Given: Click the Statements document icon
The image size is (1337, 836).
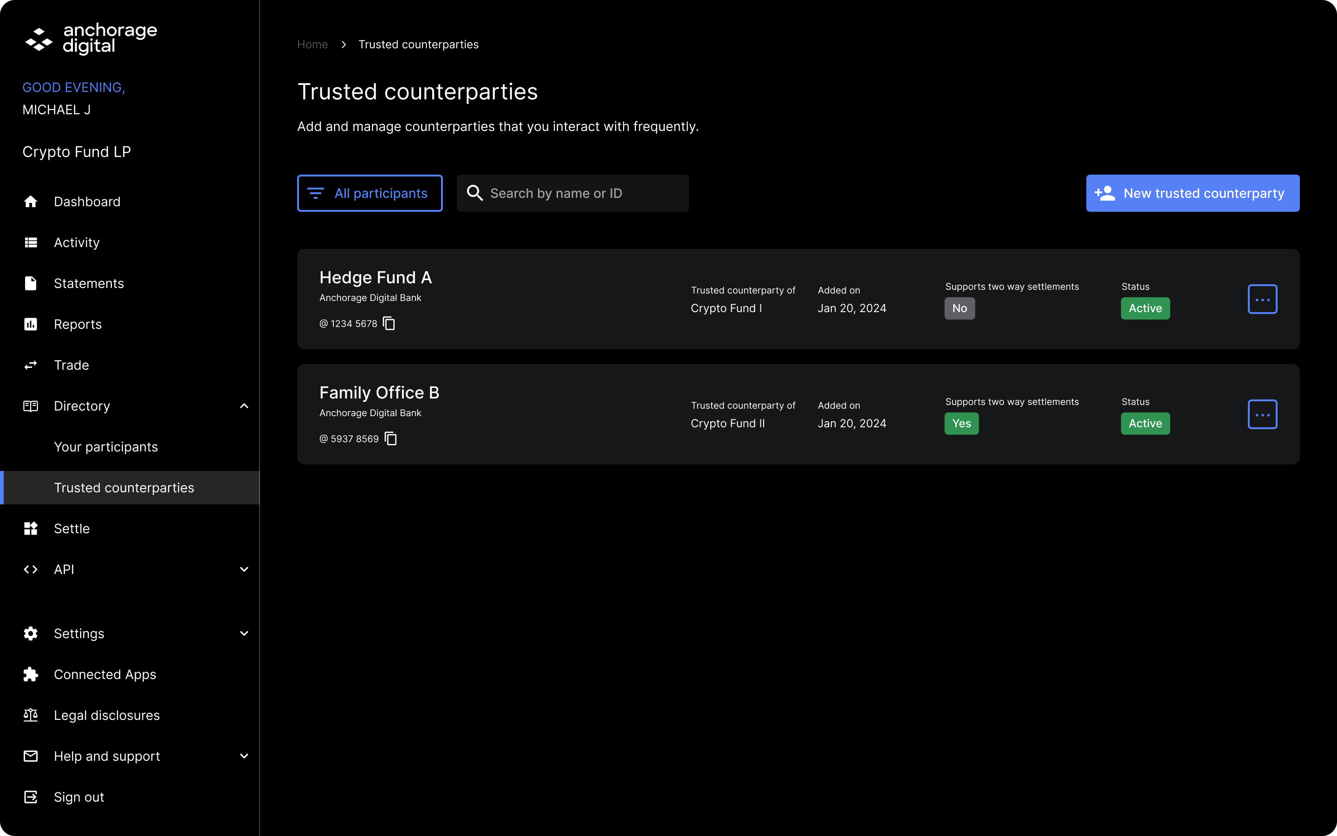Looking at the screenshot, I should point(31,284).
